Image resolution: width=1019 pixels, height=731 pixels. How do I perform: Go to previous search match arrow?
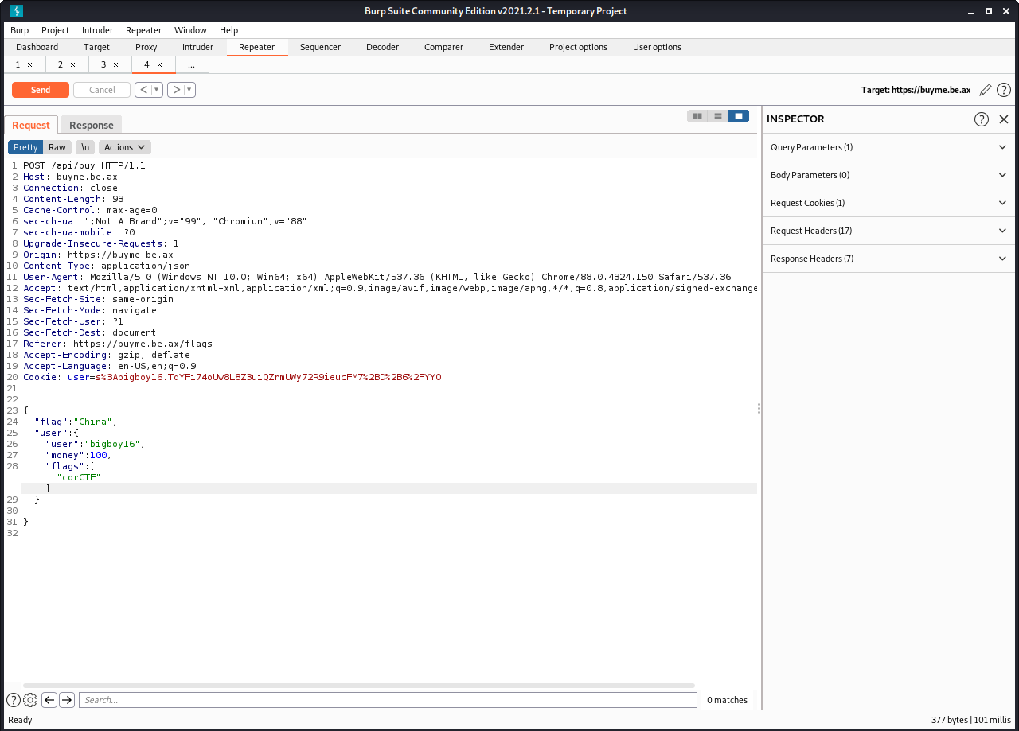[x=49, y=700]
